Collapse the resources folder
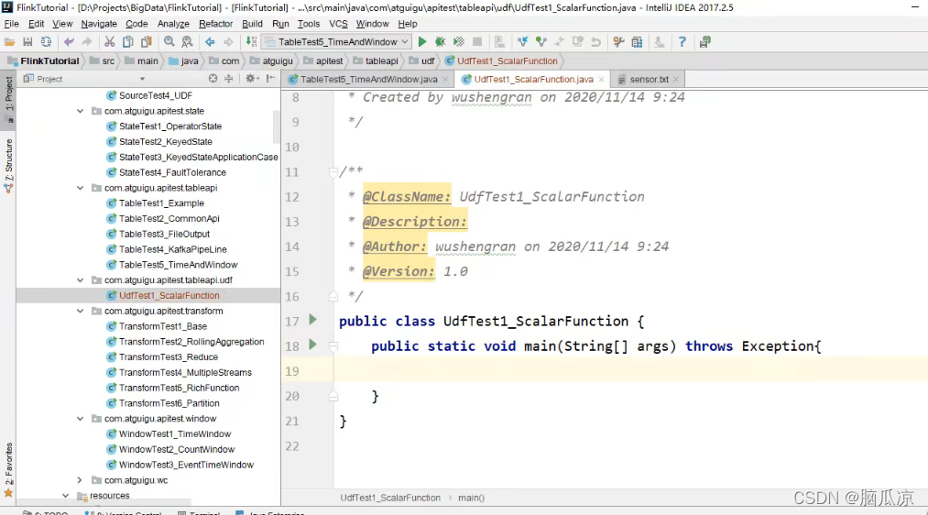This screenshot has height=515, width=928. (65, 496)
